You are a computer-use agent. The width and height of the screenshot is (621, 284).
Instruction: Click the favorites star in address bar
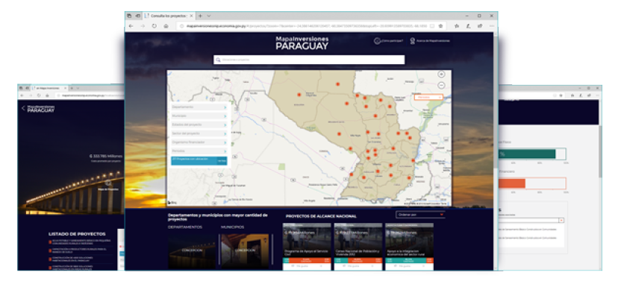(x=440, y=26)
